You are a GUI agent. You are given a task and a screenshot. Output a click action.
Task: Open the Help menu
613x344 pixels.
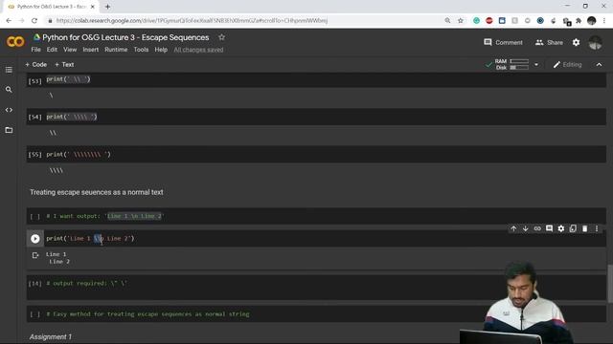pos(161,50)
